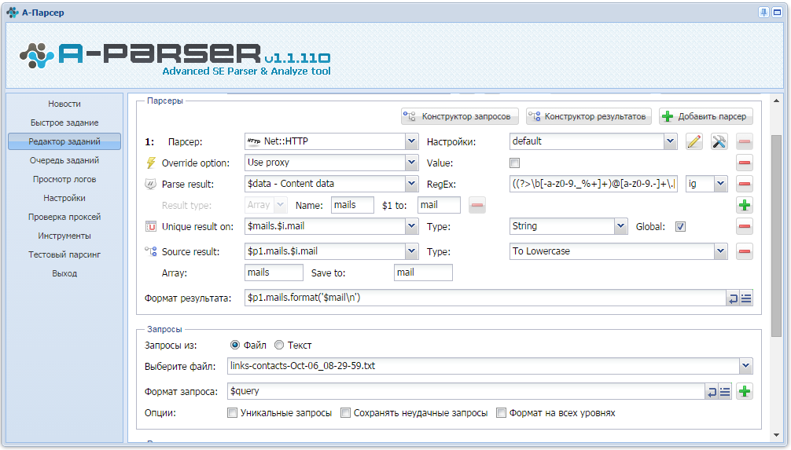Open the $mails.$i.mail unique result dropdown
The width and height of the screenshot is (791, 450).
pos(412,226)
